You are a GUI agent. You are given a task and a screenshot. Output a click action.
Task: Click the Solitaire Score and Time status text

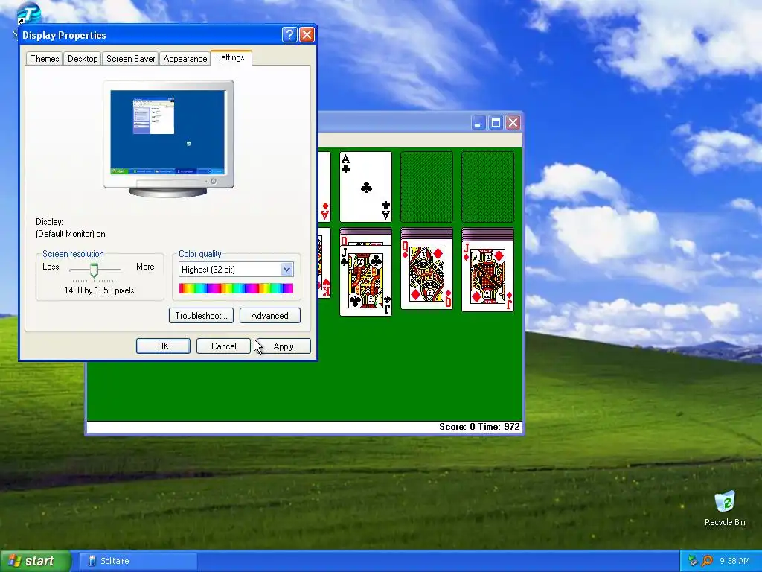point(479,427)
